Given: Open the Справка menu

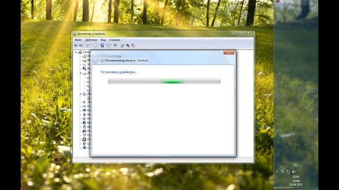Looking at the screenshot, I should 114,40.
